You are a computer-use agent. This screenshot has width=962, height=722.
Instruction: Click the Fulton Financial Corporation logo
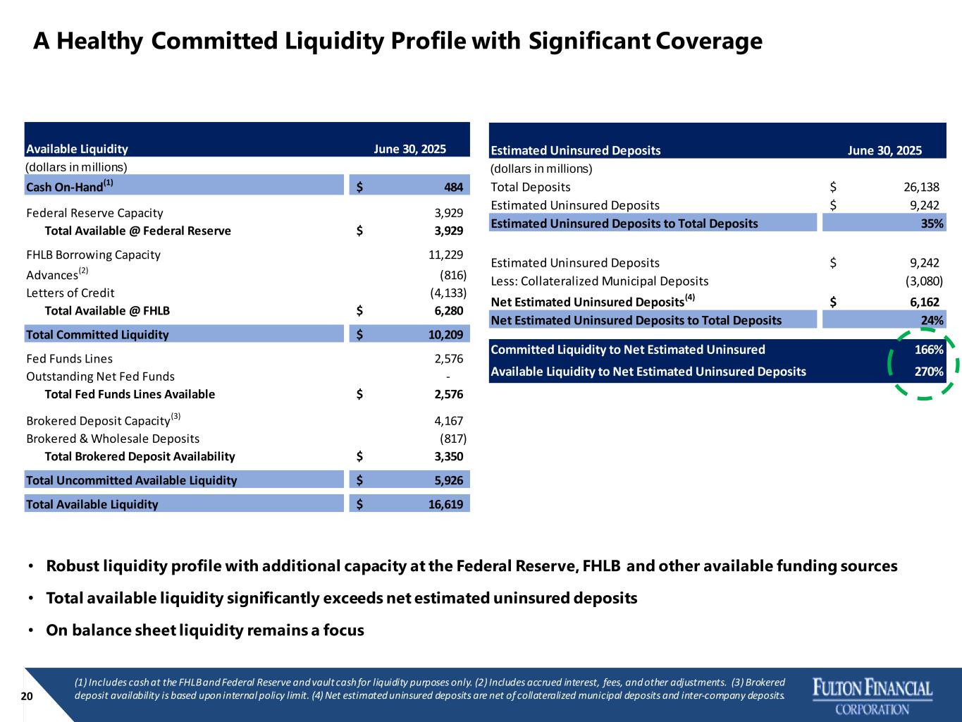pos(872,697)
